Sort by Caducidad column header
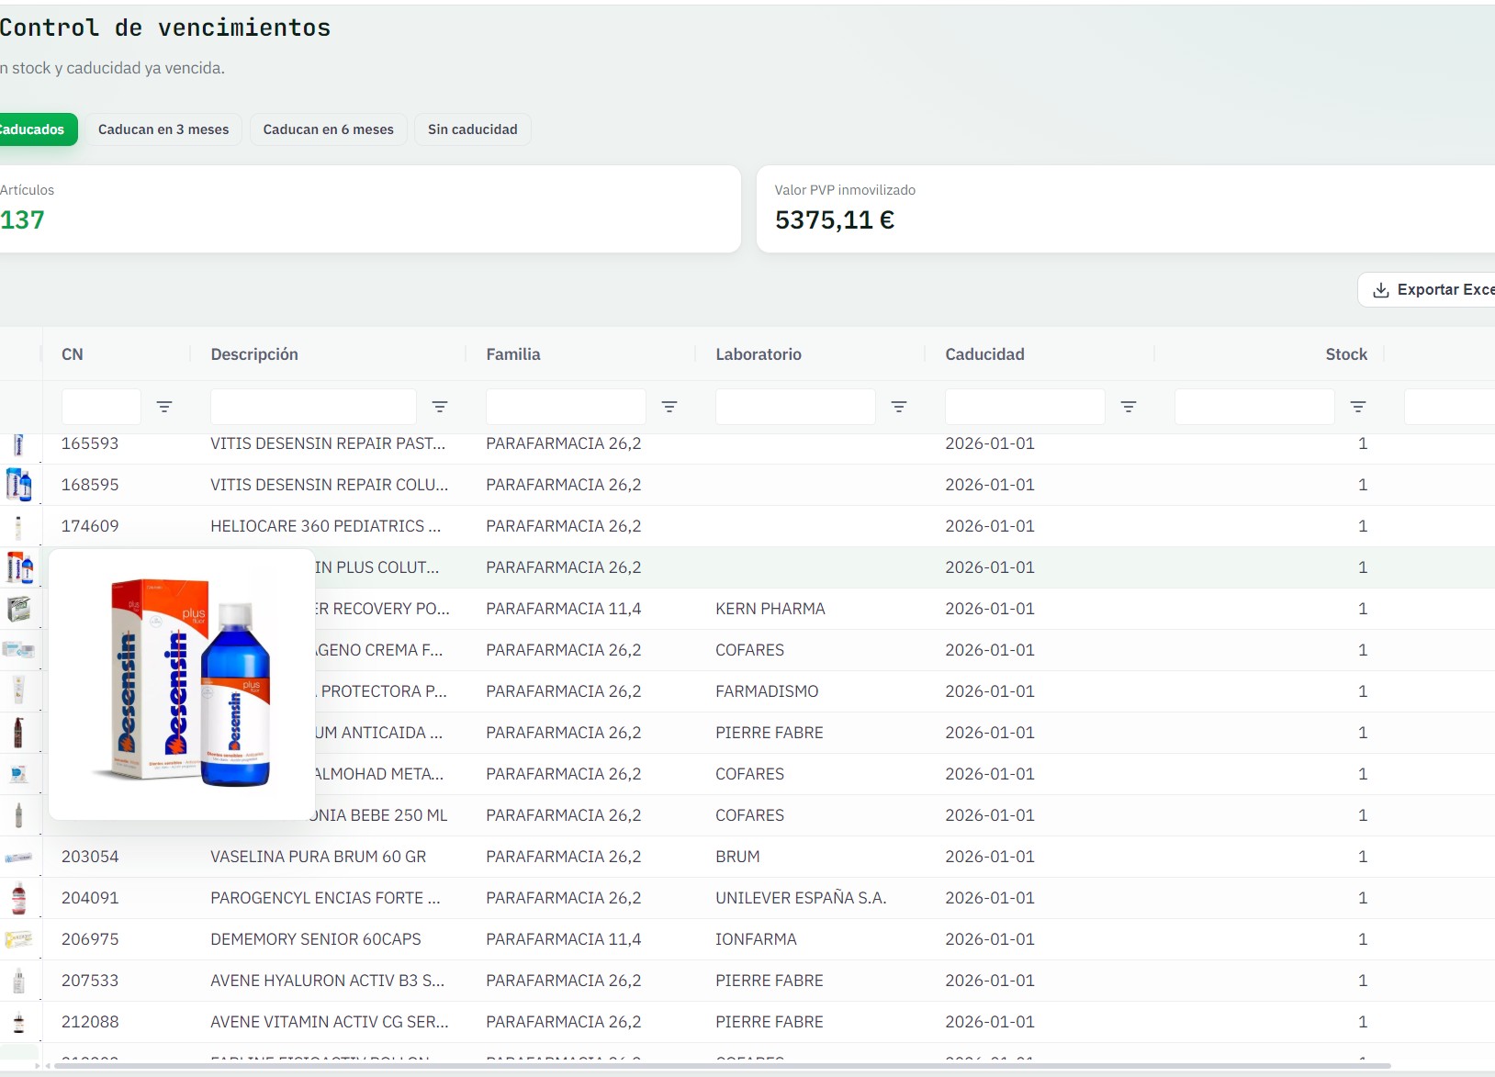This screenshot has height=1077, width=1495. tap(984, 354)
